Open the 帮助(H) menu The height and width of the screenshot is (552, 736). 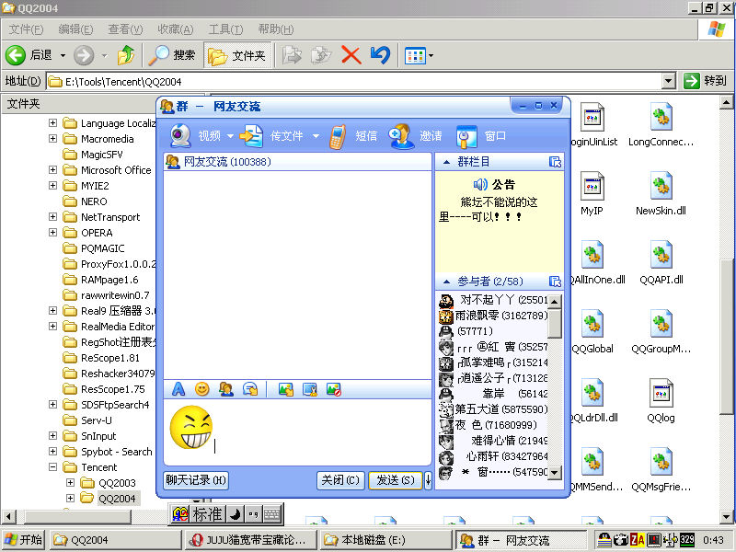click(x=275, y=29)
